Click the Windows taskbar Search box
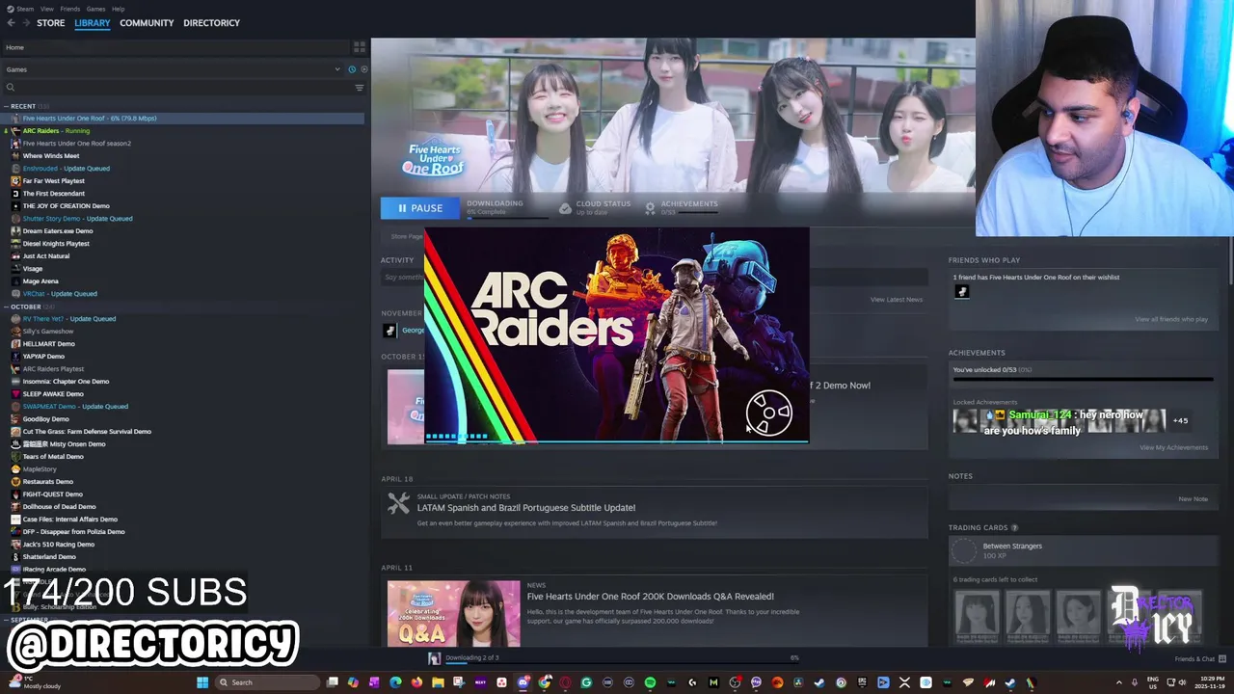 269,682
